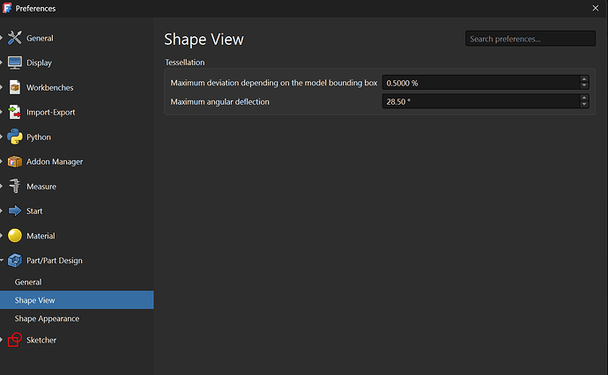Click the Measure caliper icon
608x375 pixels.
point(15,187)
